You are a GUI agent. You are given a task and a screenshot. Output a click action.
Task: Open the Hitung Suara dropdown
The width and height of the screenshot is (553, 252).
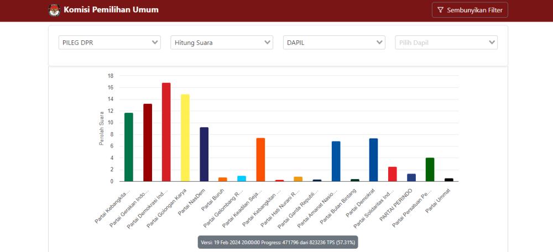[x=222, y=43]
